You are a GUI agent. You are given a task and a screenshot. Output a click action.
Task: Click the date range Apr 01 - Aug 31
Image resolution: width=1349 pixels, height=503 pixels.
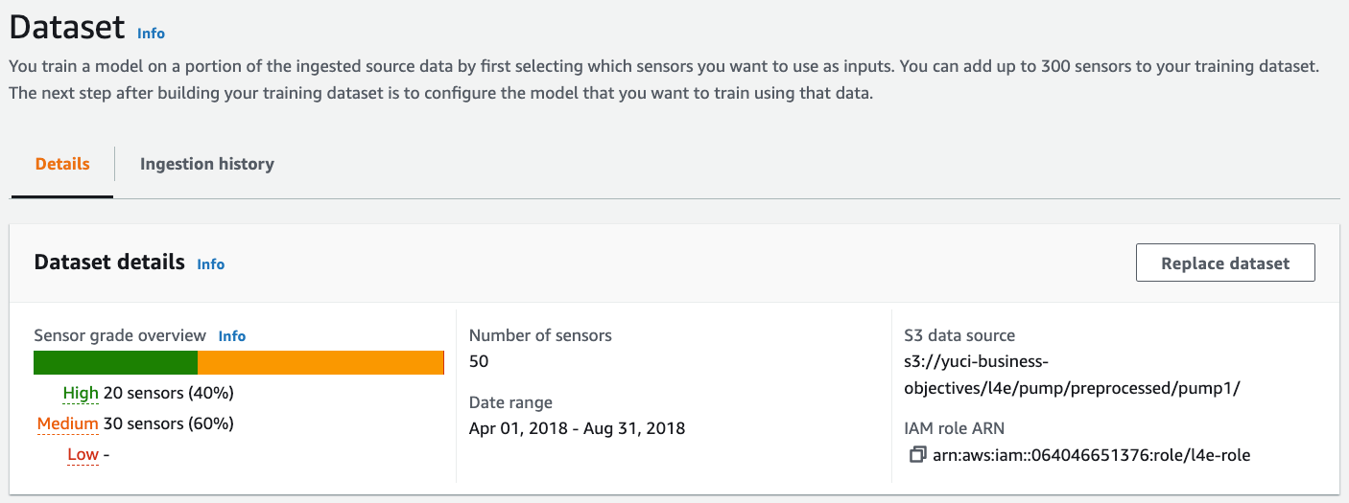(x=577, y=428)
